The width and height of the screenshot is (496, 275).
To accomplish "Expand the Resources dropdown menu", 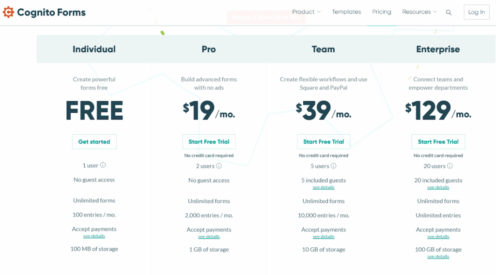I will (419, 12).
